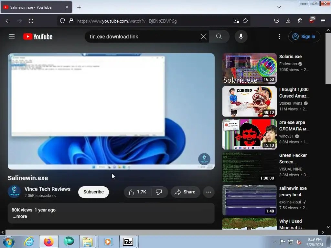The image size is (331, 248).
Task: Open picture-in-picture from address bar
Action: [x=236, y=21]
